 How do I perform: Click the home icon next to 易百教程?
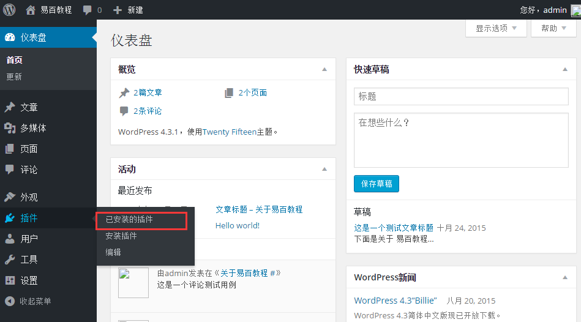click(31, 10)
